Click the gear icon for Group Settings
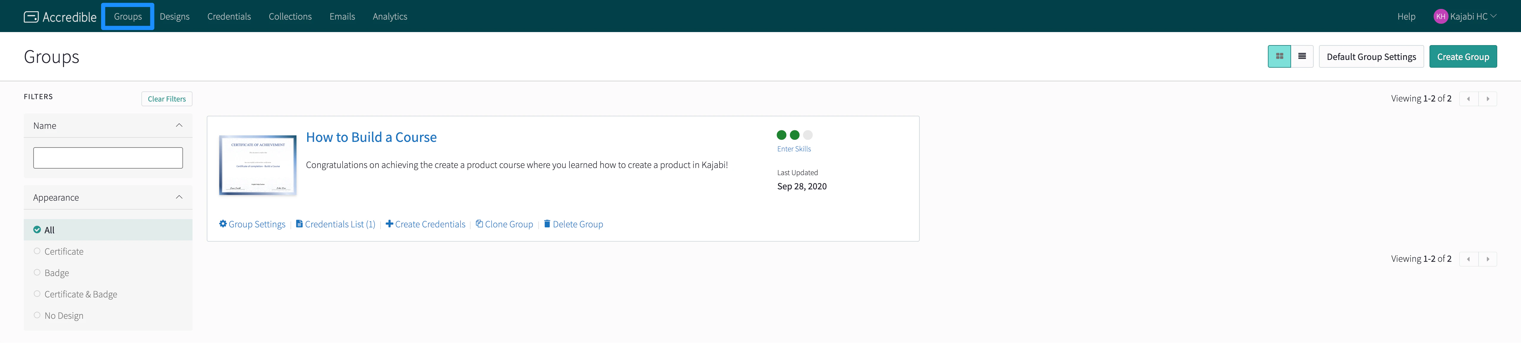Screen dimensions: 1521x355 click(x=223, y=224)
